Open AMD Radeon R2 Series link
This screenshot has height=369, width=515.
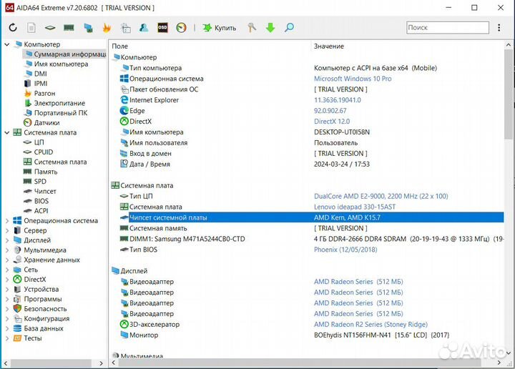pyautogui.click(x=371, y=325)
